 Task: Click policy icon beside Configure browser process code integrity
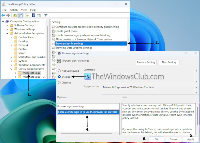click(53, 27)
